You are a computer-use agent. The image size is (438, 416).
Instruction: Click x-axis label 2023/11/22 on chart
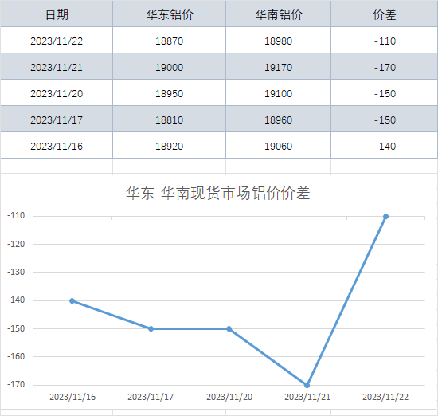point(385,397)
